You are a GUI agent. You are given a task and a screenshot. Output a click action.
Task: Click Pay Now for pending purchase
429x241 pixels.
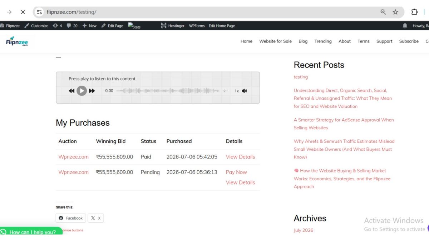pyautogui.click(x=236, y=172)
